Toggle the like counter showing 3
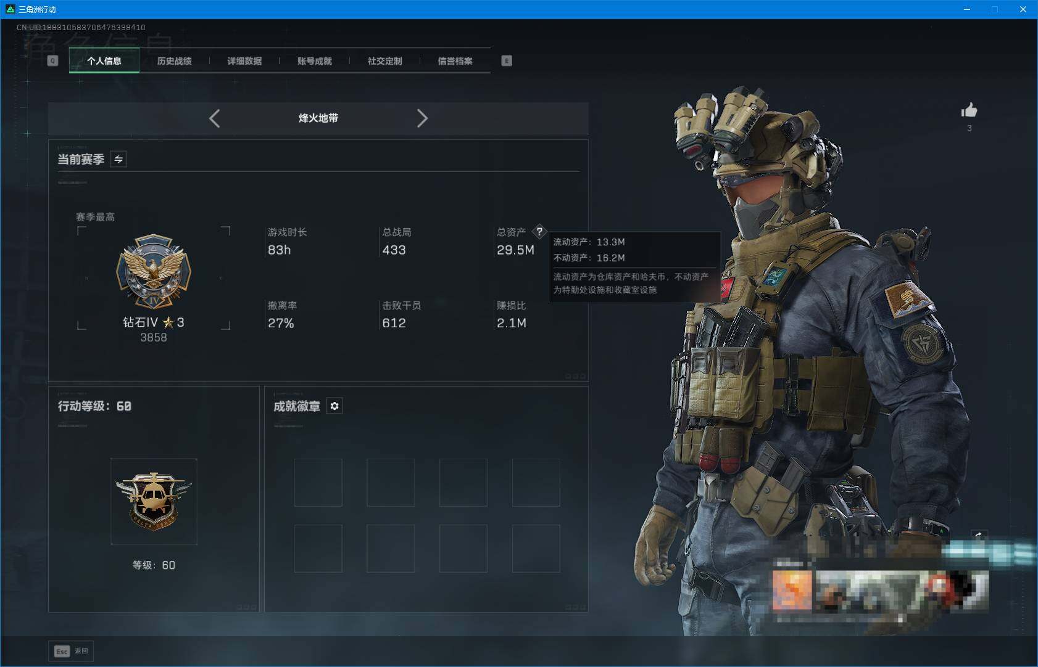This screenshot has width=1038, height=667. point(970,128)
